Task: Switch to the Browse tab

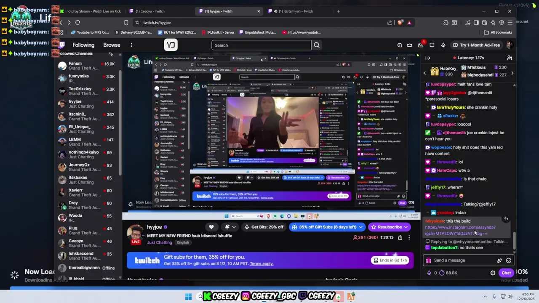Action: [112, 45]
